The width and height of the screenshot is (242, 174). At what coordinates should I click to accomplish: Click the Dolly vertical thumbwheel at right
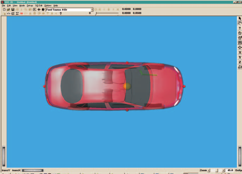click(x=240, y=156)
